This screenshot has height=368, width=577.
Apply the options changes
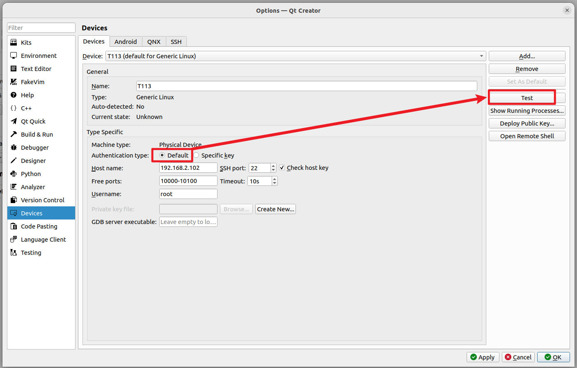483,357
